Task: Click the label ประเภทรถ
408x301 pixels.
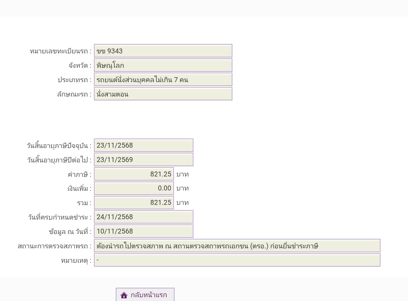Action: (74, 80)
